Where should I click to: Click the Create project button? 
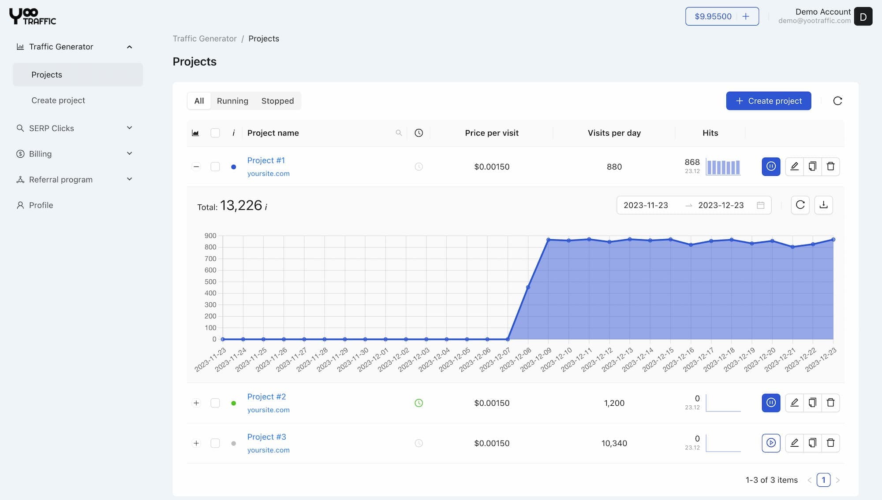[768, 101]
